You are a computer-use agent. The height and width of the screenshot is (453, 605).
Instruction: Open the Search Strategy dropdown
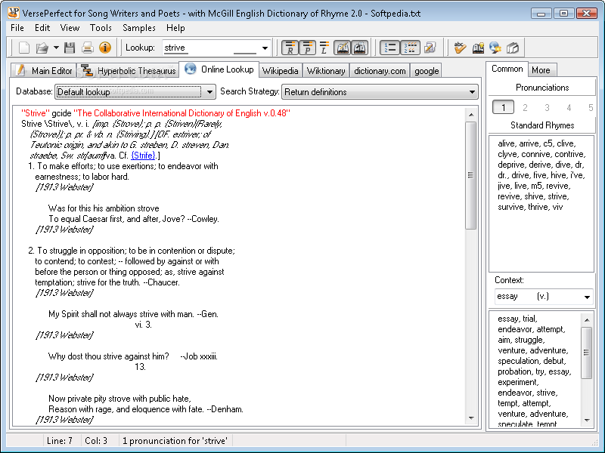380,91
